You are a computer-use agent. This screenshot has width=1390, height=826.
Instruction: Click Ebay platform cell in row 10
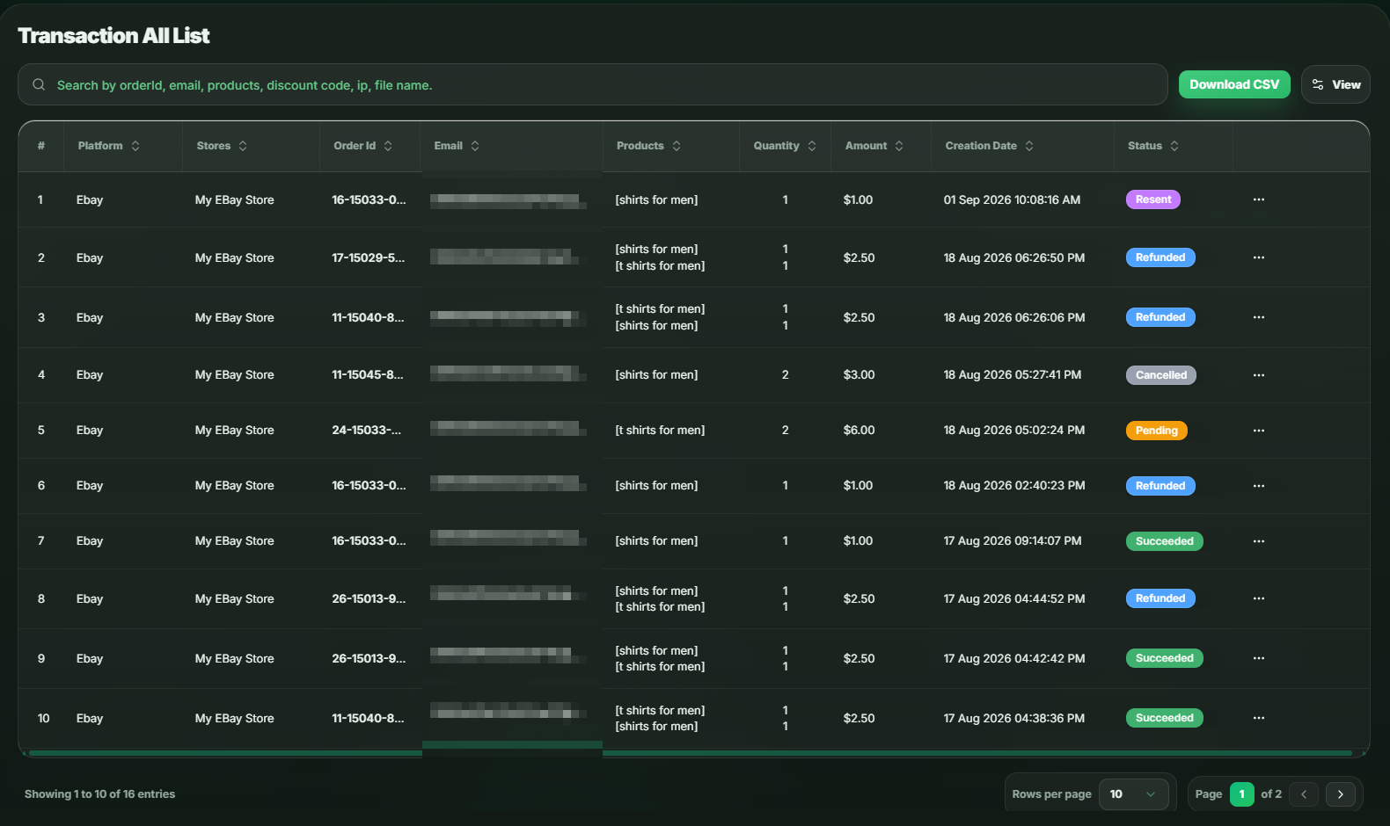[x=90, y=718]
